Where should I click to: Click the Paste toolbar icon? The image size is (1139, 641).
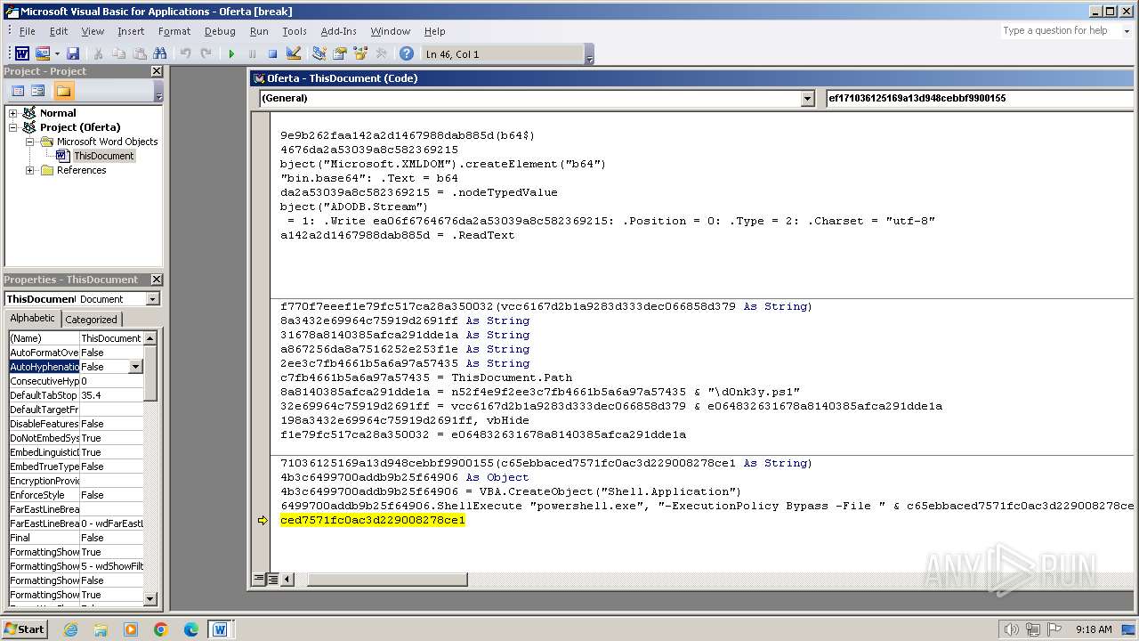point(139,54)
